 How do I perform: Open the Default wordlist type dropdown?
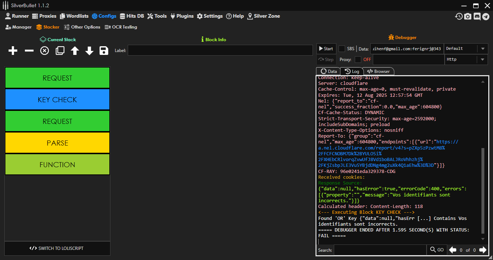click(x=466, y=49)
